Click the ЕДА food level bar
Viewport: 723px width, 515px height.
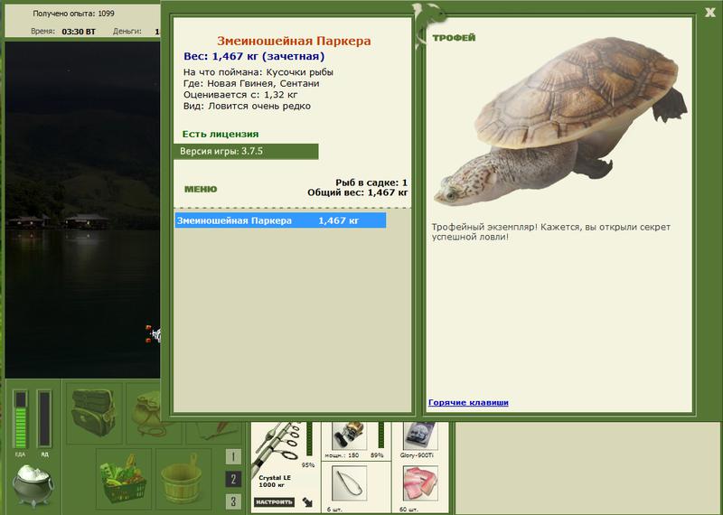click(x=20, y=419)
